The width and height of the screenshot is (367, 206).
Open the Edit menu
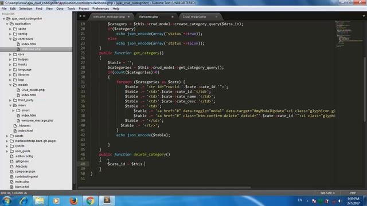click(x=13, y=9)
